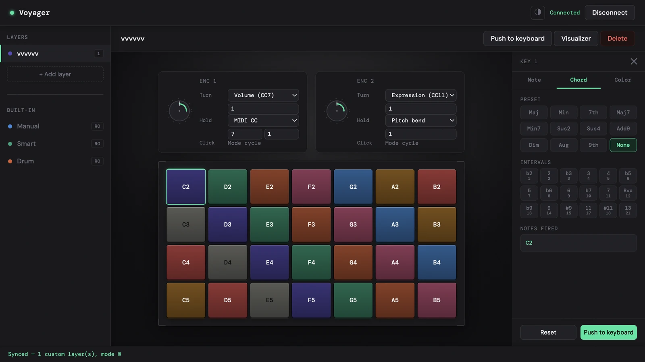Screen dimensions: 645x362
Task: Click the Connected status text
Action: (565, 12)
